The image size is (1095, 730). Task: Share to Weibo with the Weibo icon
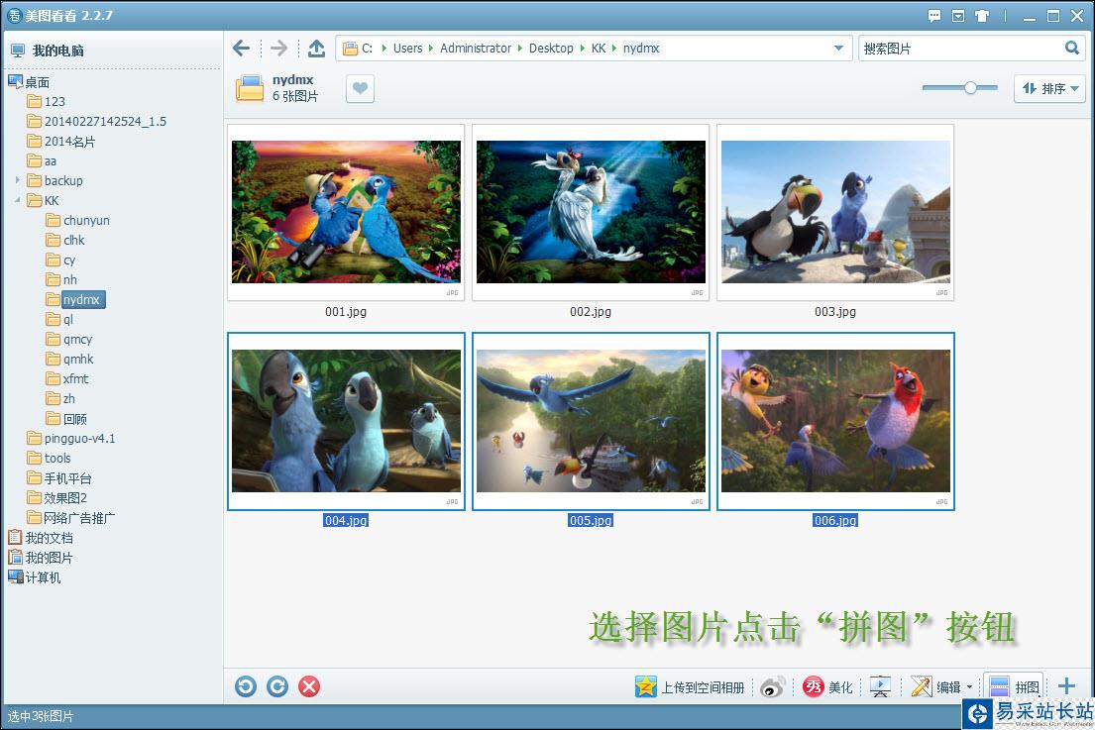tap(773, 686)
